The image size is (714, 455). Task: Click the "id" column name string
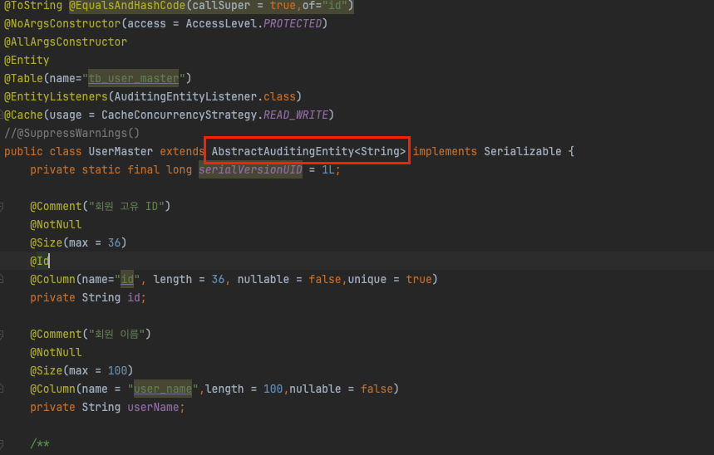[x=127, y=279]
